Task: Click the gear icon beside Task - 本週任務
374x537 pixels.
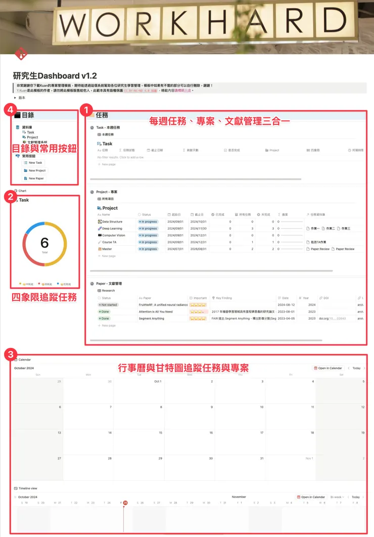Action: coord(92,128)
